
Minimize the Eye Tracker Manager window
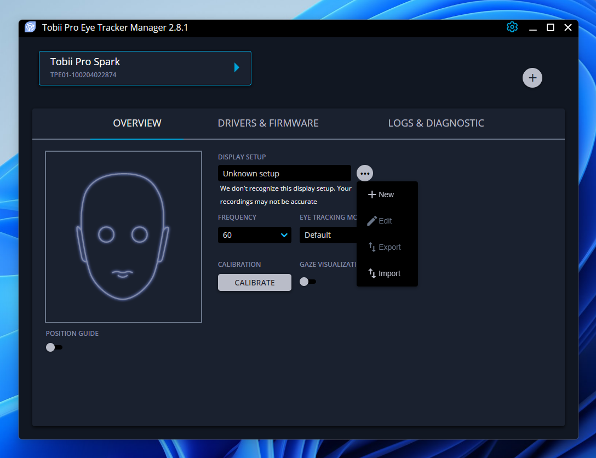[533, 28]
